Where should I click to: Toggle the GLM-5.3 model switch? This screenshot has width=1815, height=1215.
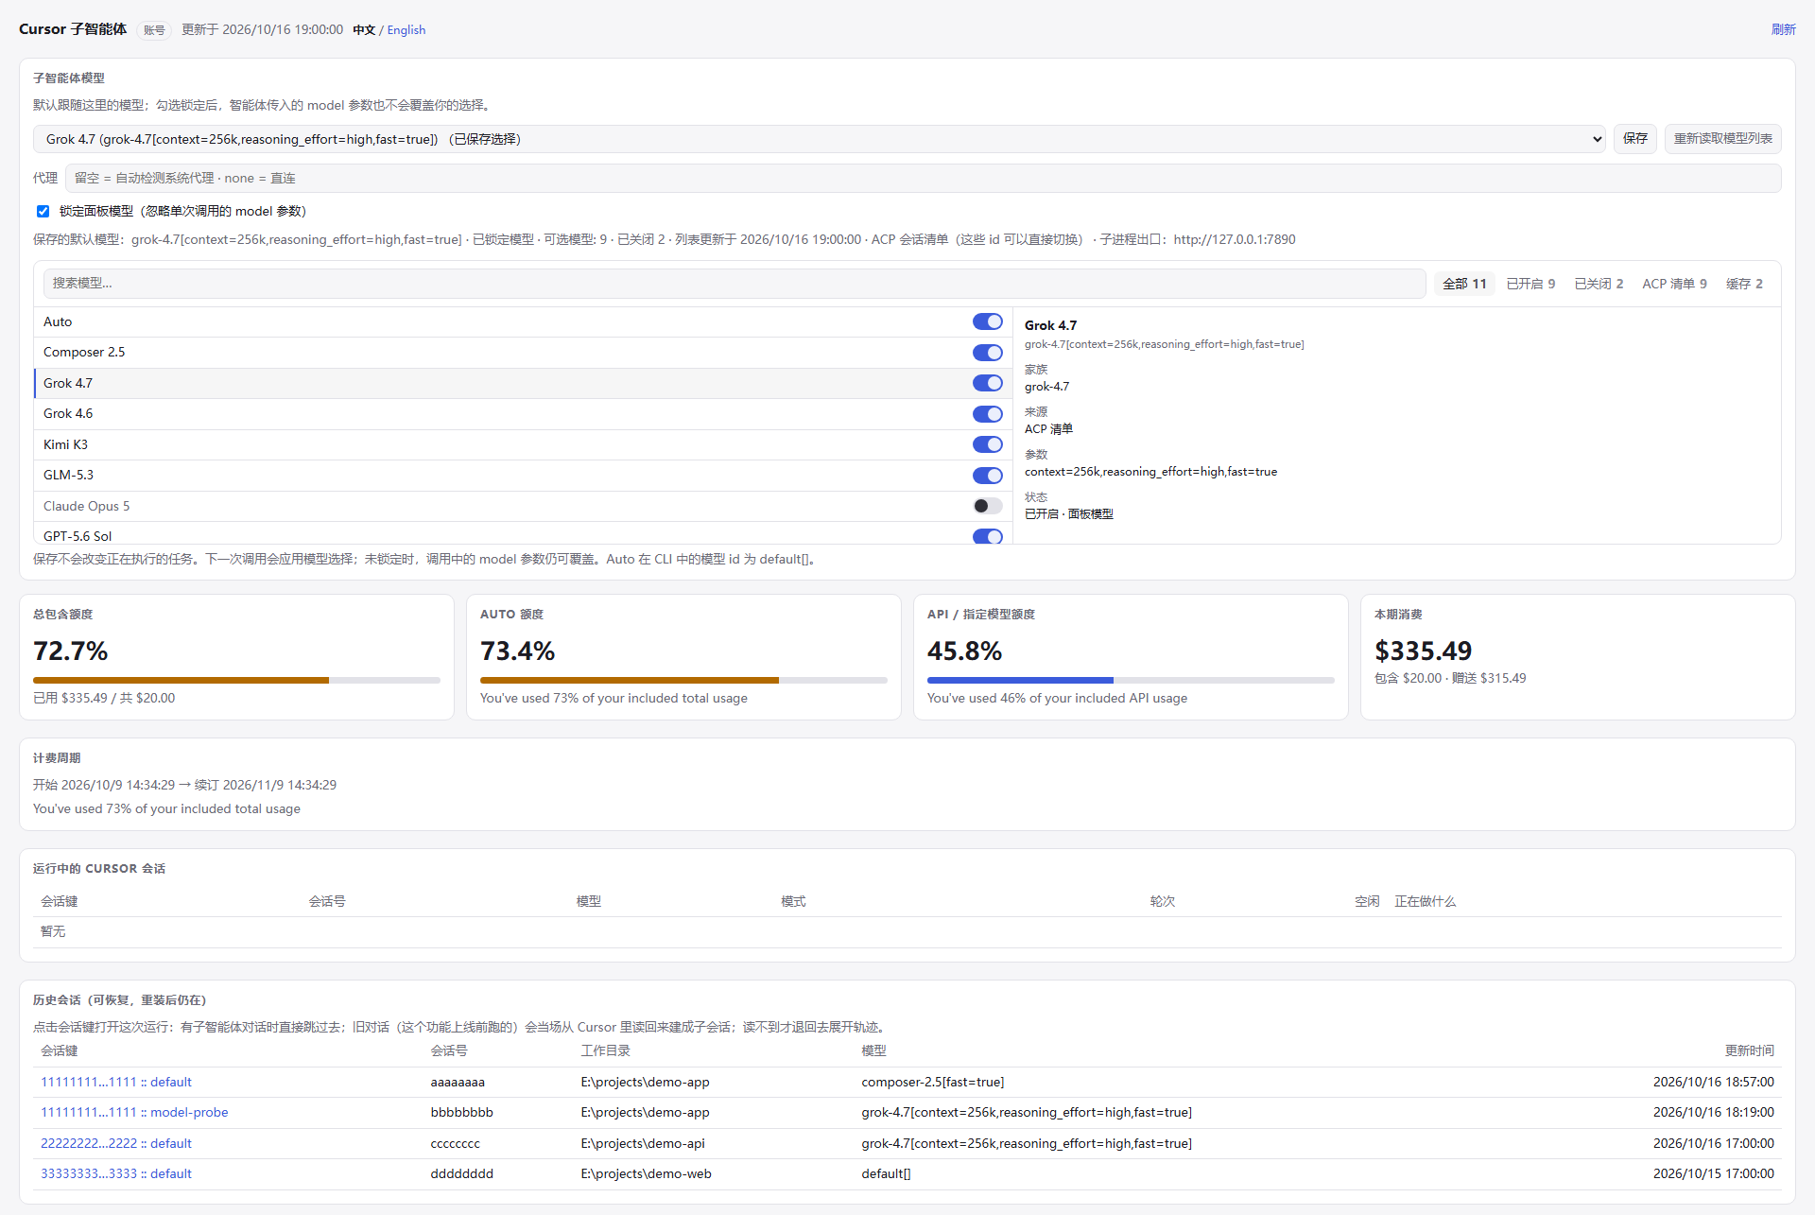pos(987,476)
